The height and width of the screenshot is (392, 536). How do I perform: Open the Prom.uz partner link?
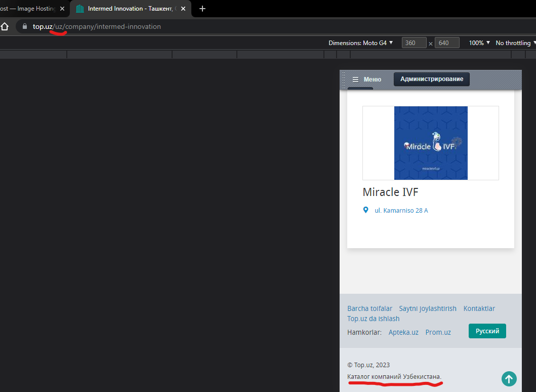438,332
